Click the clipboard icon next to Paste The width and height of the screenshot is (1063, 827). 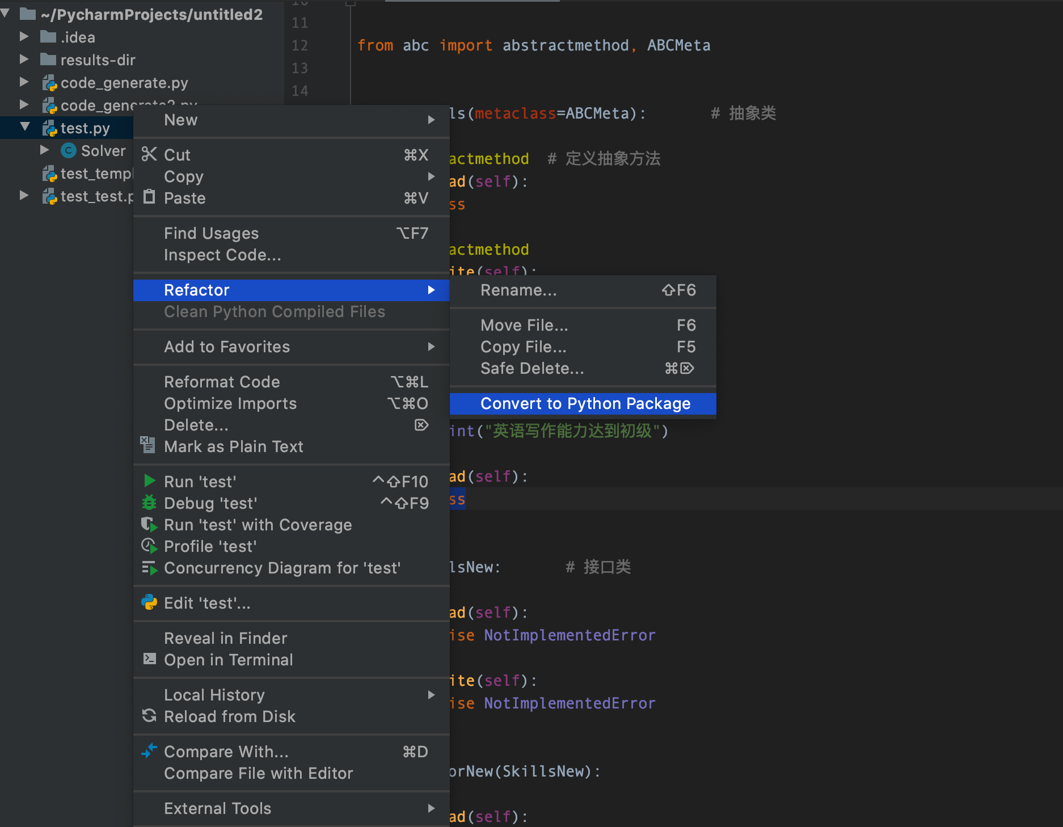[149, 197]
